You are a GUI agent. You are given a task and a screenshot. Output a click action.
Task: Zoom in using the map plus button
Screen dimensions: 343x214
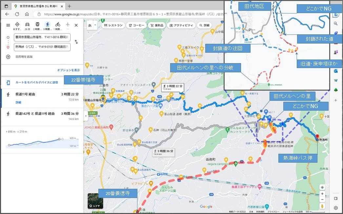pos(322,194)
